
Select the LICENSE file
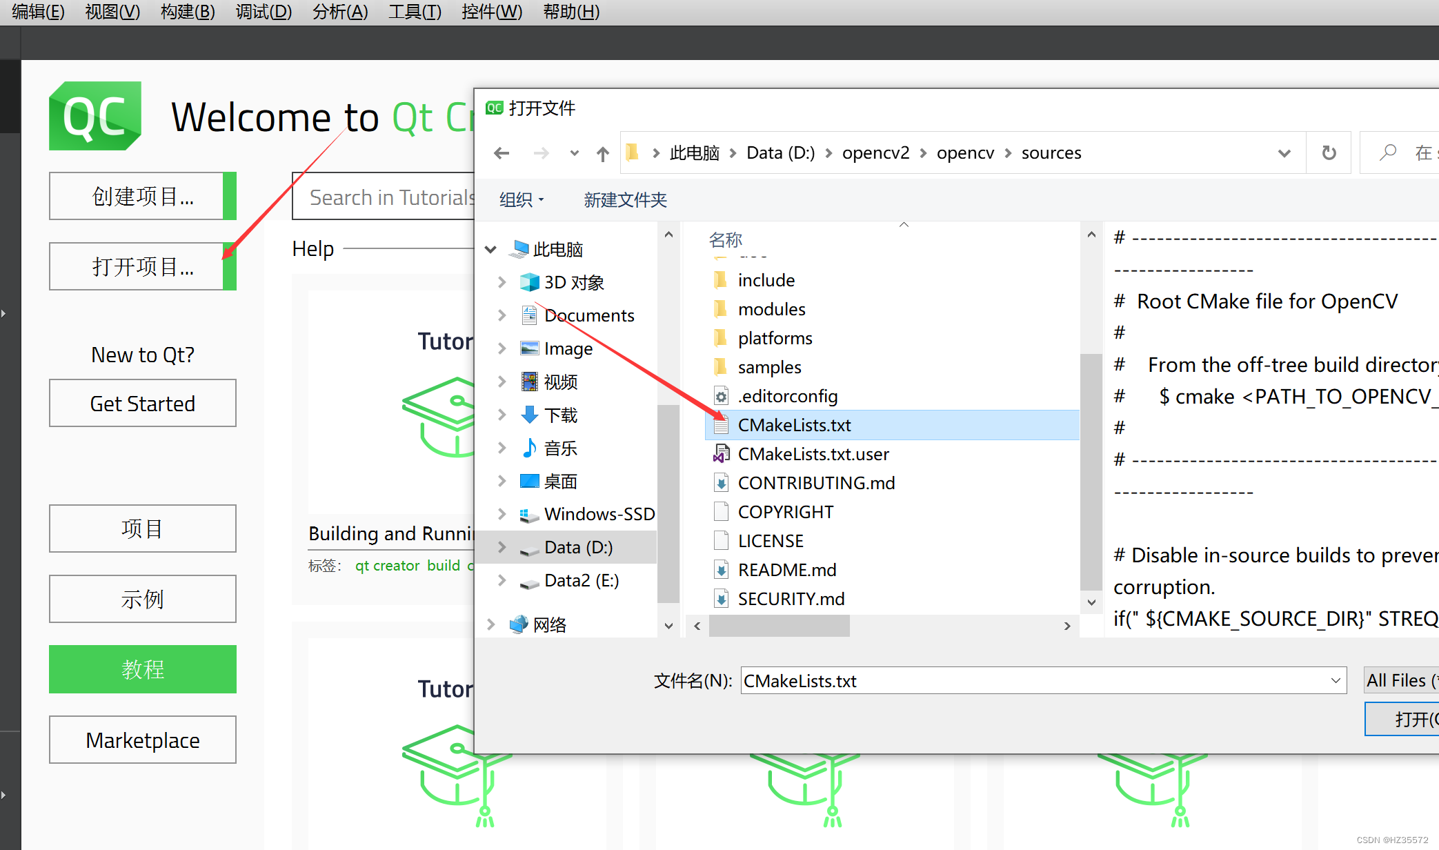click(x=771, y=541)
